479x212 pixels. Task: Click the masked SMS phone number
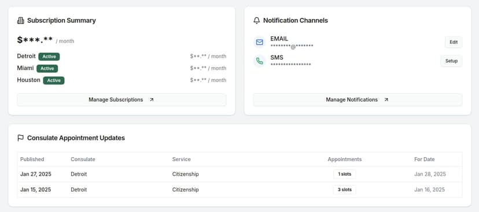click(290, 65)
